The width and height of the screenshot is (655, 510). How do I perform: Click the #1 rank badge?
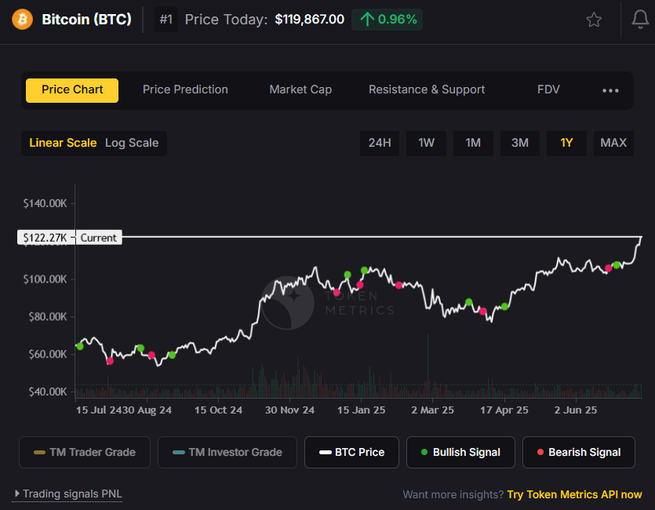pyautogui.click(x=166, y=19)
